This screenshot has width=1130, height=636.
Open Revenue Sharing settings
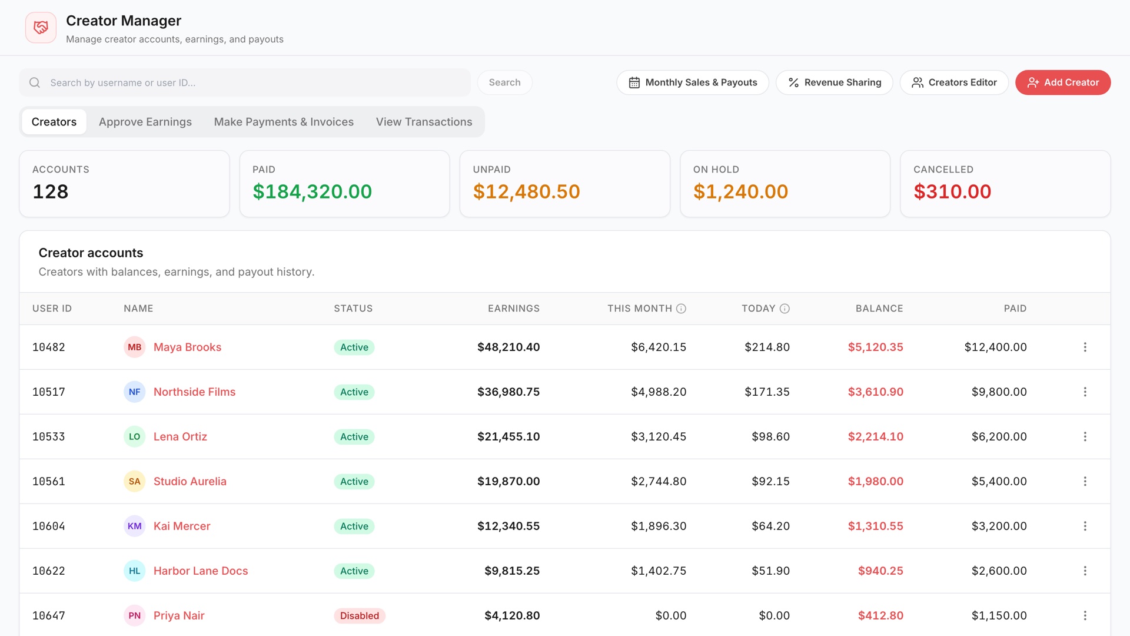pyautogui.click(x=834, y=82)
